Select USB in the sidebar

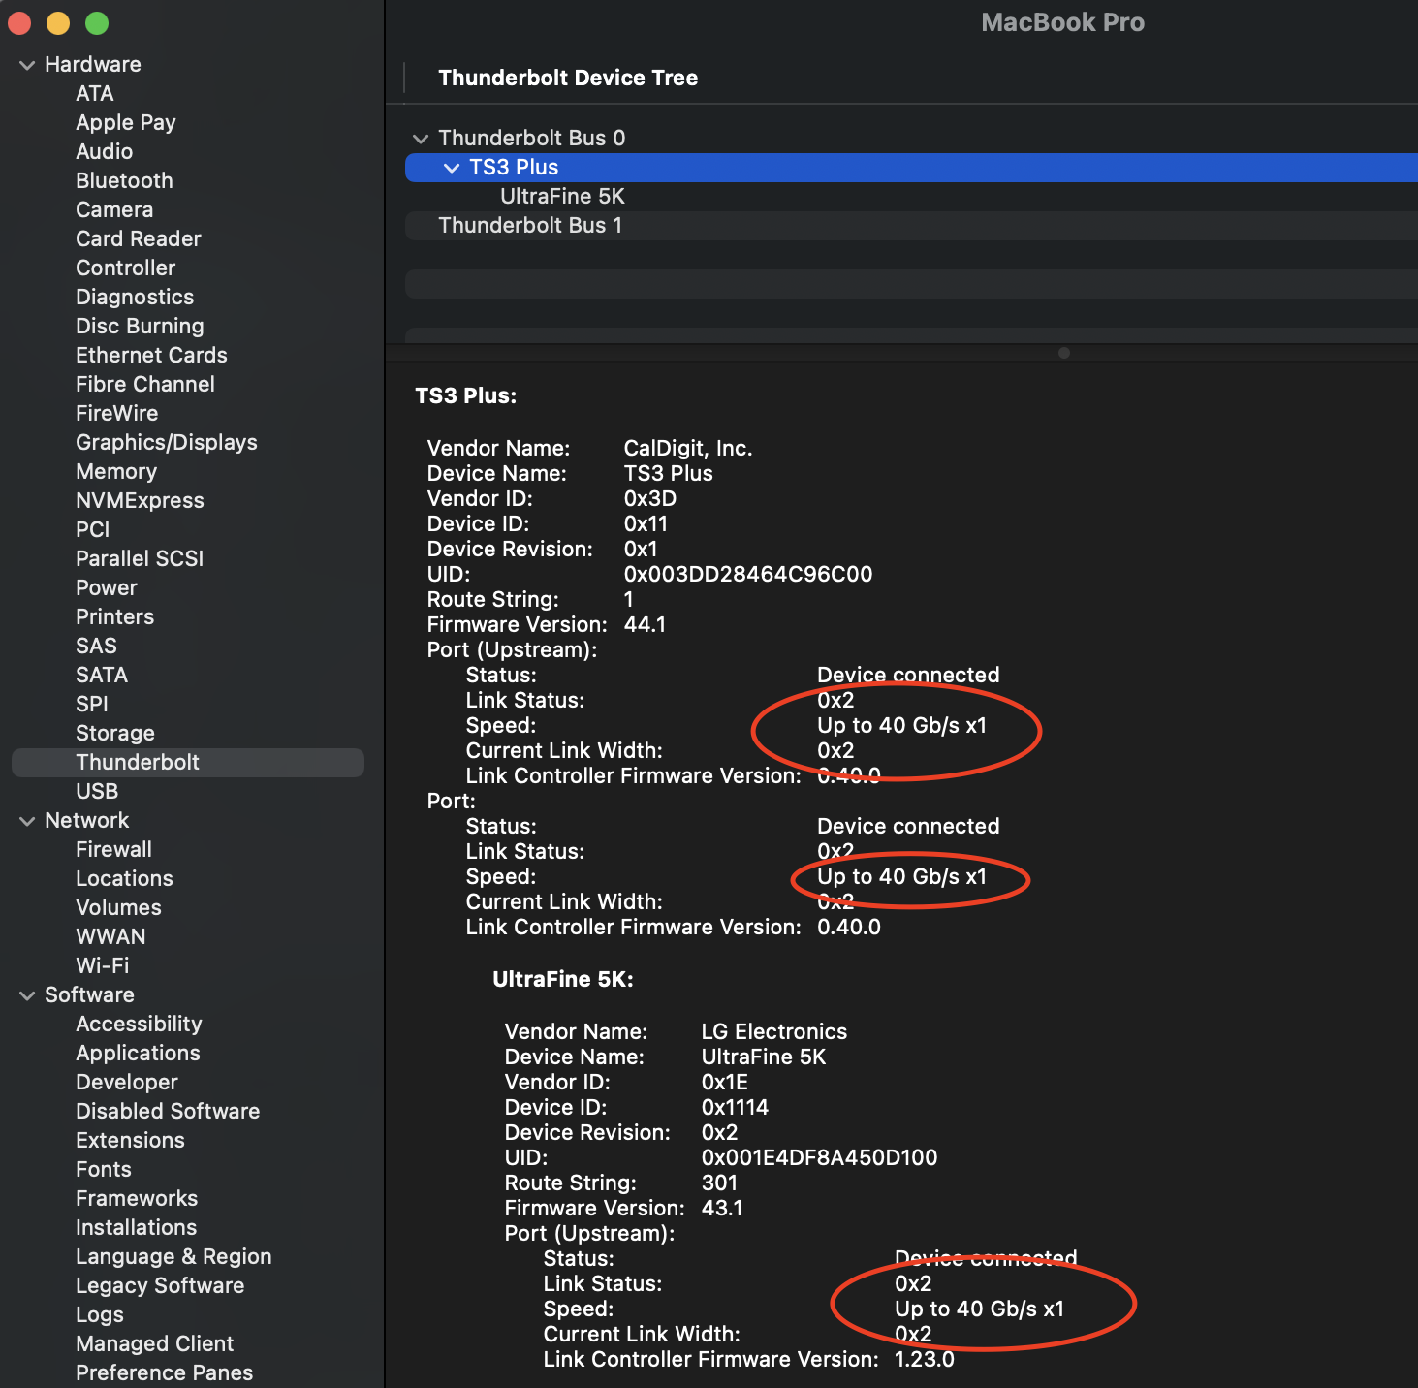97,791
